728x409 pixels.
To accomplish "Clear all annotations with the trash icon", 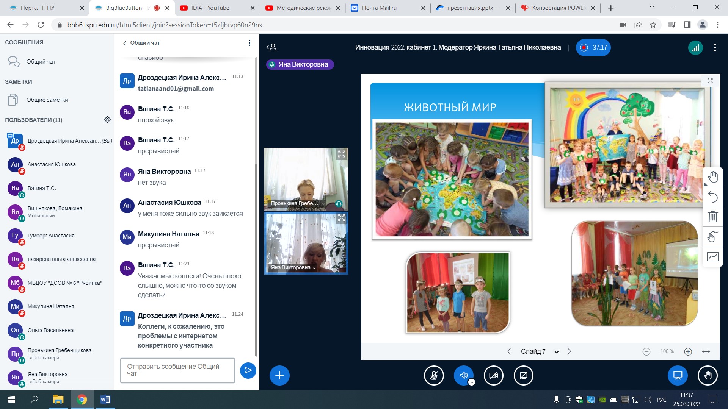I will [x=713, y=217].
